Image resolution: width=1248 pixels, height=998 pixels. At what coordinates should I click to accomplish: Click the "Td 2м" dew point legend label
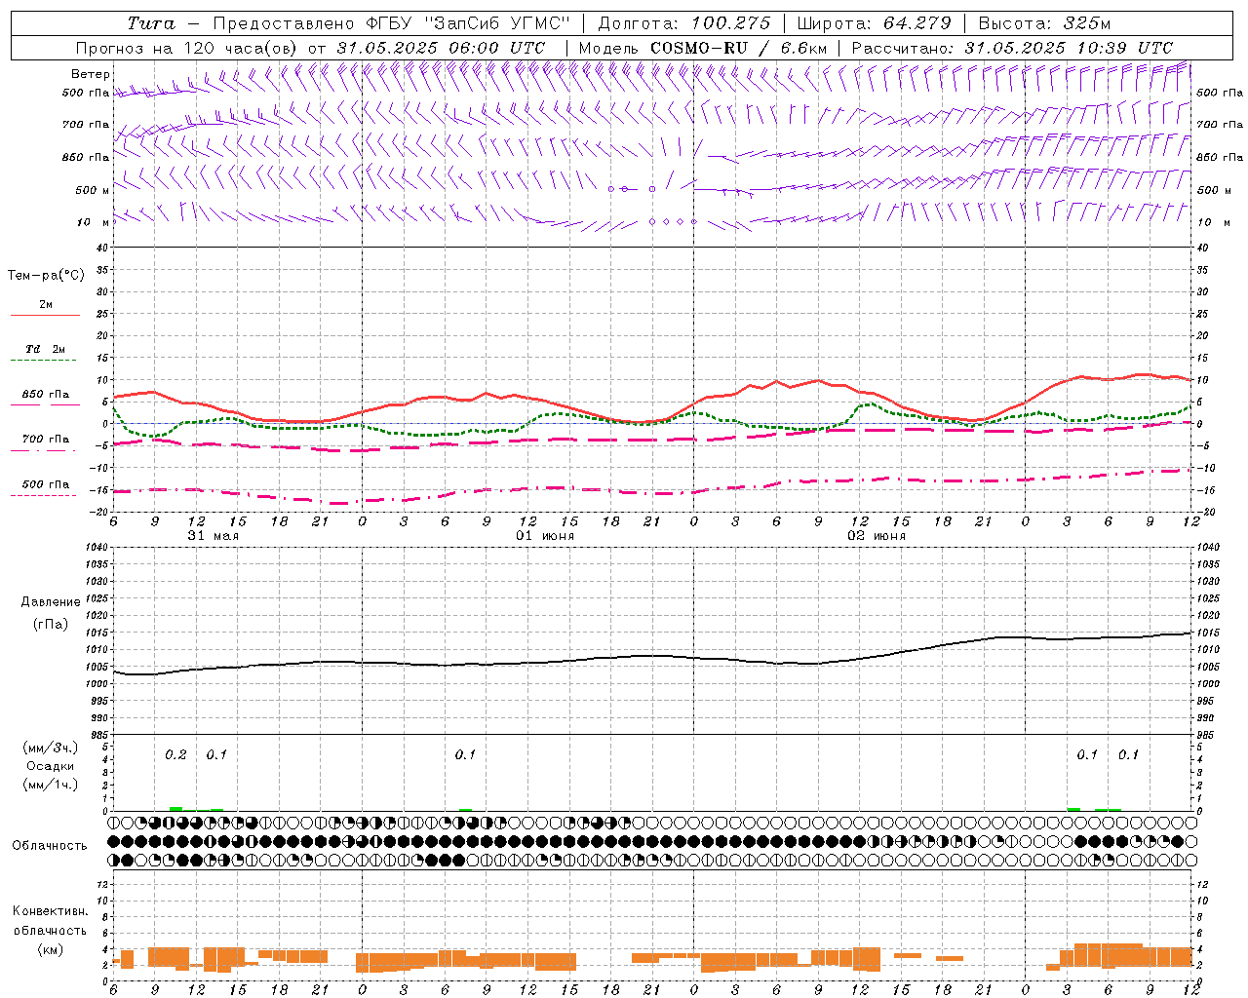tap(45, 349)
